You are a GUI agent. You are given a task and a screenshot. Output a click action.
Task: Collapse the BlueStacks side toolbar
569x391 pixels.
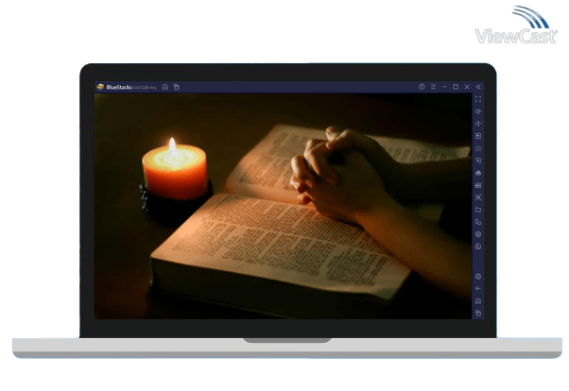tap(478, 87)
